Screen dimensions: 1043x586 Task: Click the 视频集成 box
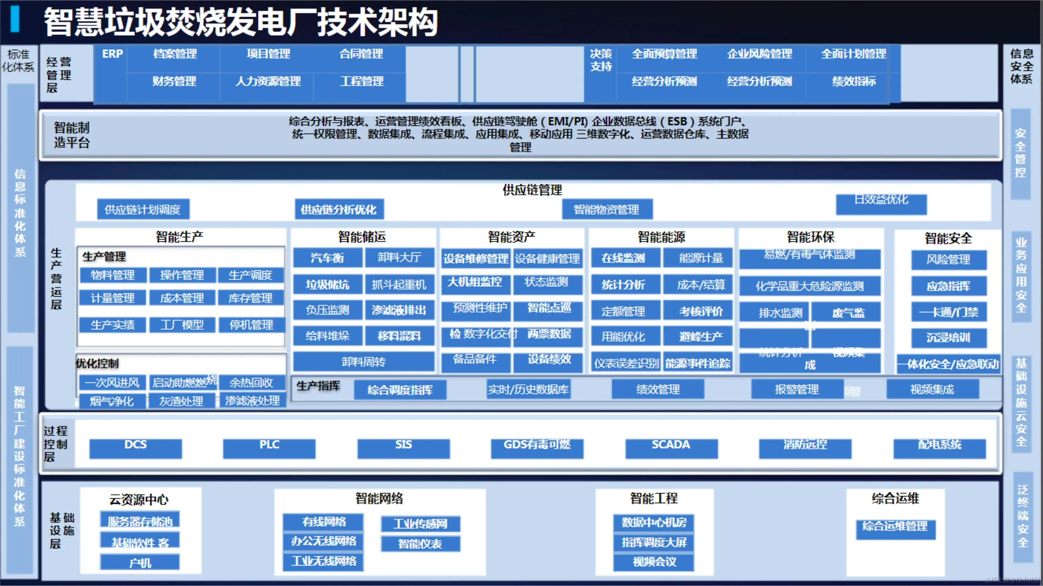tap(933, 389)
